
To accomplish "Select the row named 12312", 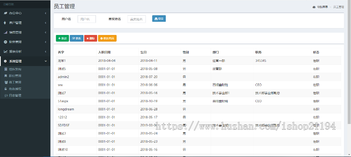I will 199,117.
